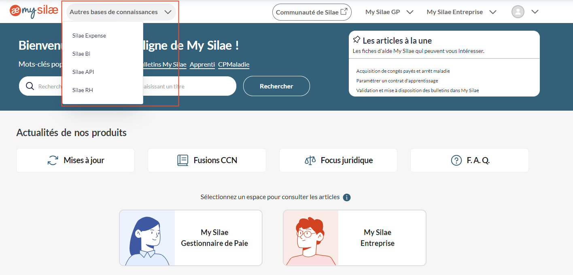Click the info icon next to espace selection text
573x275 pixels.
[x=346, y=197]
